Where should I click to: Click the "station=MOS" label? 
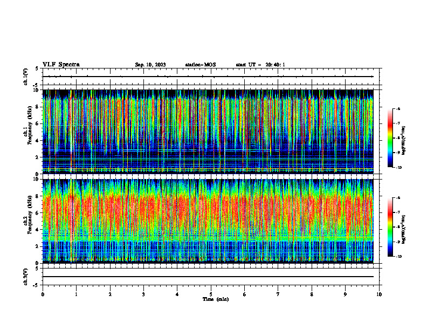click(201, 65)
